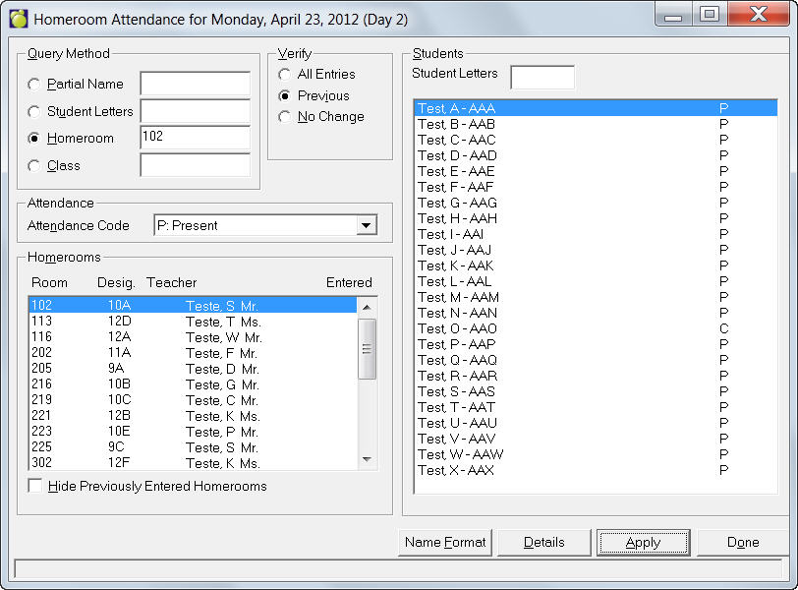This screenshot has height=590, width=798.
Task: Open student Details
Action: click(543, 543)
